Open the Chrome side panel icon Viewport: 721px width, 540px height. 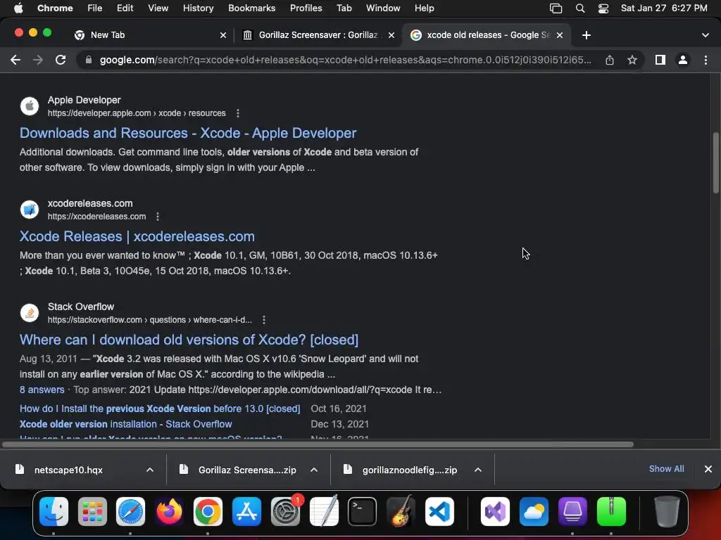(660, 60)
